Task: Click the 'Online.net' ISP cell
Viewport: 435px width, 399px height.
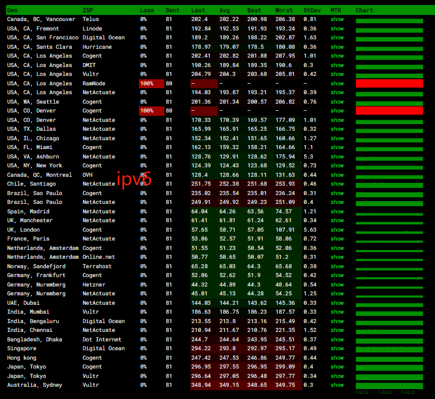Action: pos(99,257)
